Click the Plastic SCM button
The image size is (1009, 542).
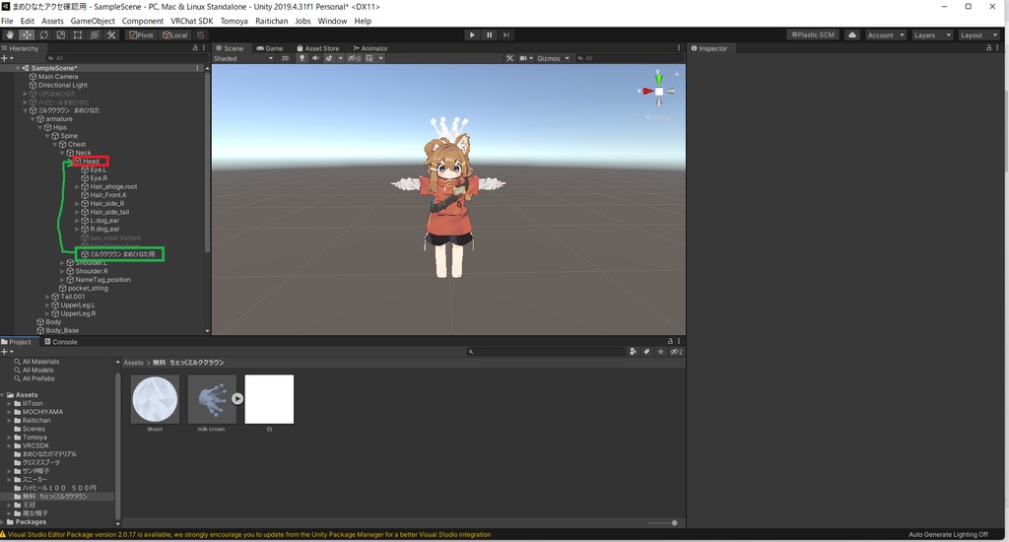pyautogui.click(x=812, y=34)
